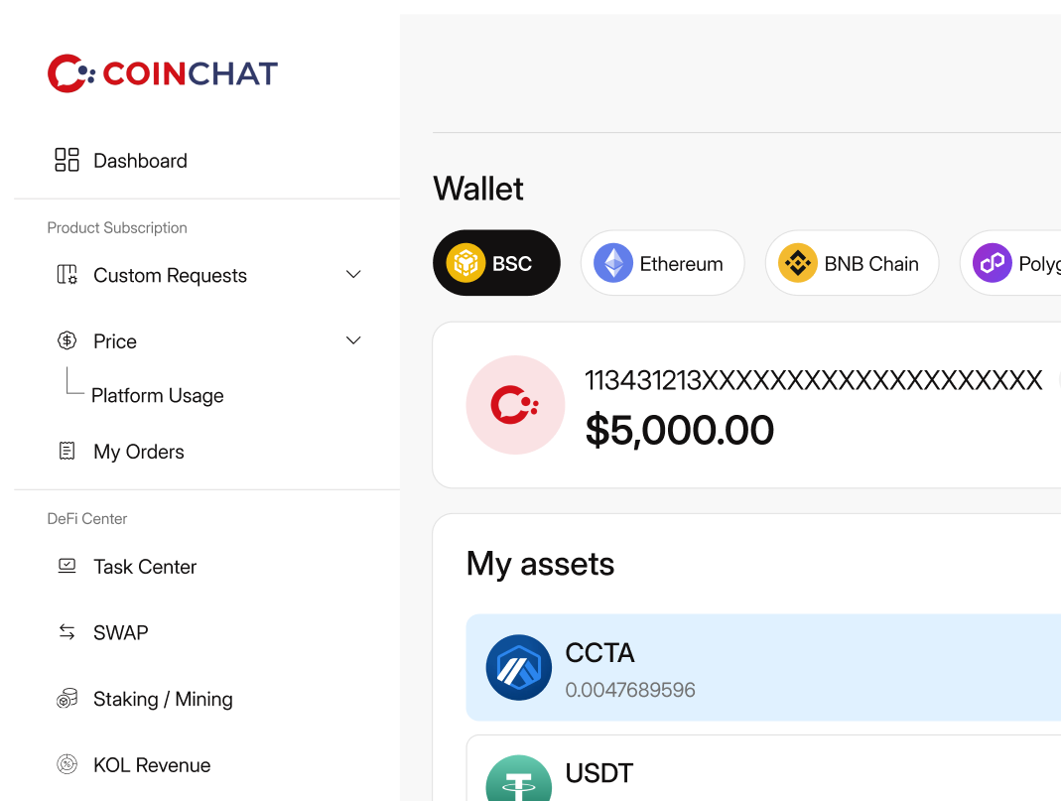Choose the BNB Chain network
This screenshot has width=1061, height=801.
coord(852,264)
